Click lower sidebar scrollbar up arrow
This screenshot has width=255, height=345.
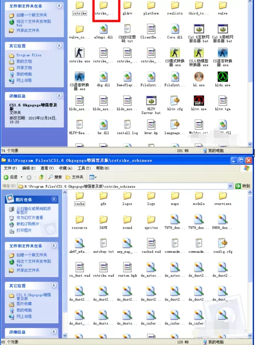pyautogui.click(x=65, y=192)
